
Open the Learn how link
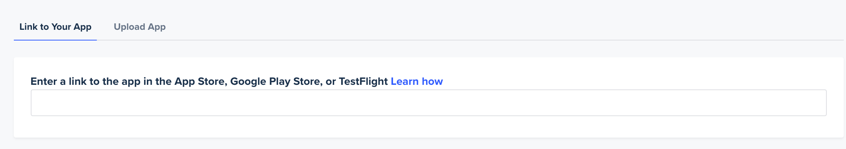tap(417, 81)
